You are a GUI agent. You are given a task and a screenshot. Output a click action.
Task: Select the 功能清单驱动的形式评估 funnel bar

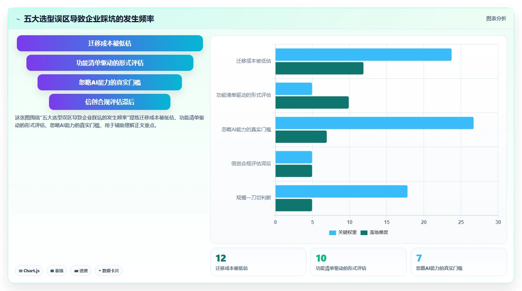110,63
